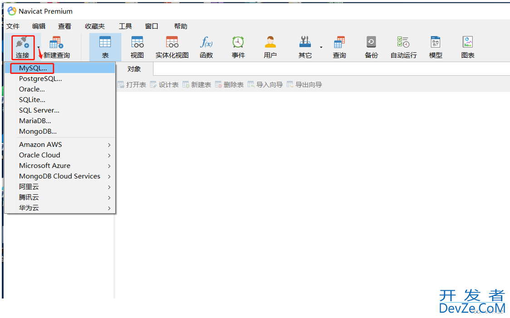Open the Connection dropdown arrow
This screenshot has height=318, width=510.
click(x=39, y=48)
